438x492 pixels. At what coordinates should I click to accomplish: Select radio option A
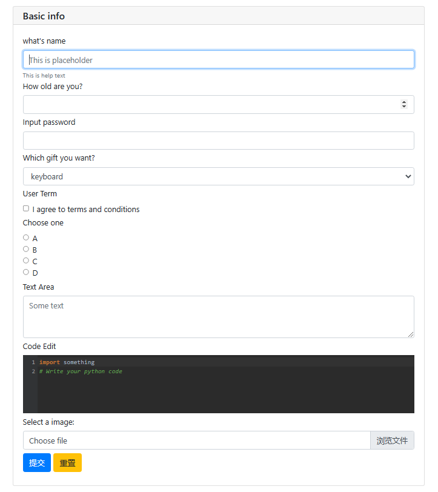click(26, 238)
